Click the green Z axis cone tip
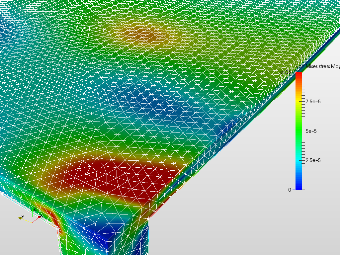 pyautogui.click(x=33, y=209)
